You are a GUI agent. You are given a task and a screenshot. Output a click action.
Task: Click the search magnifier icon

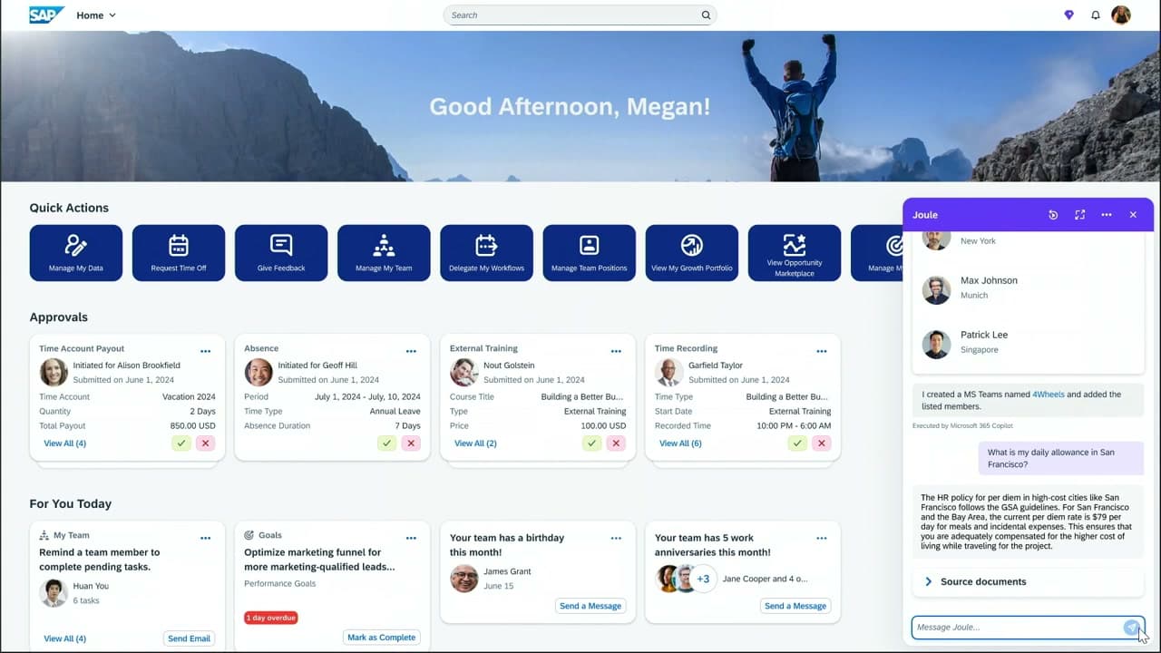(706, 15)
